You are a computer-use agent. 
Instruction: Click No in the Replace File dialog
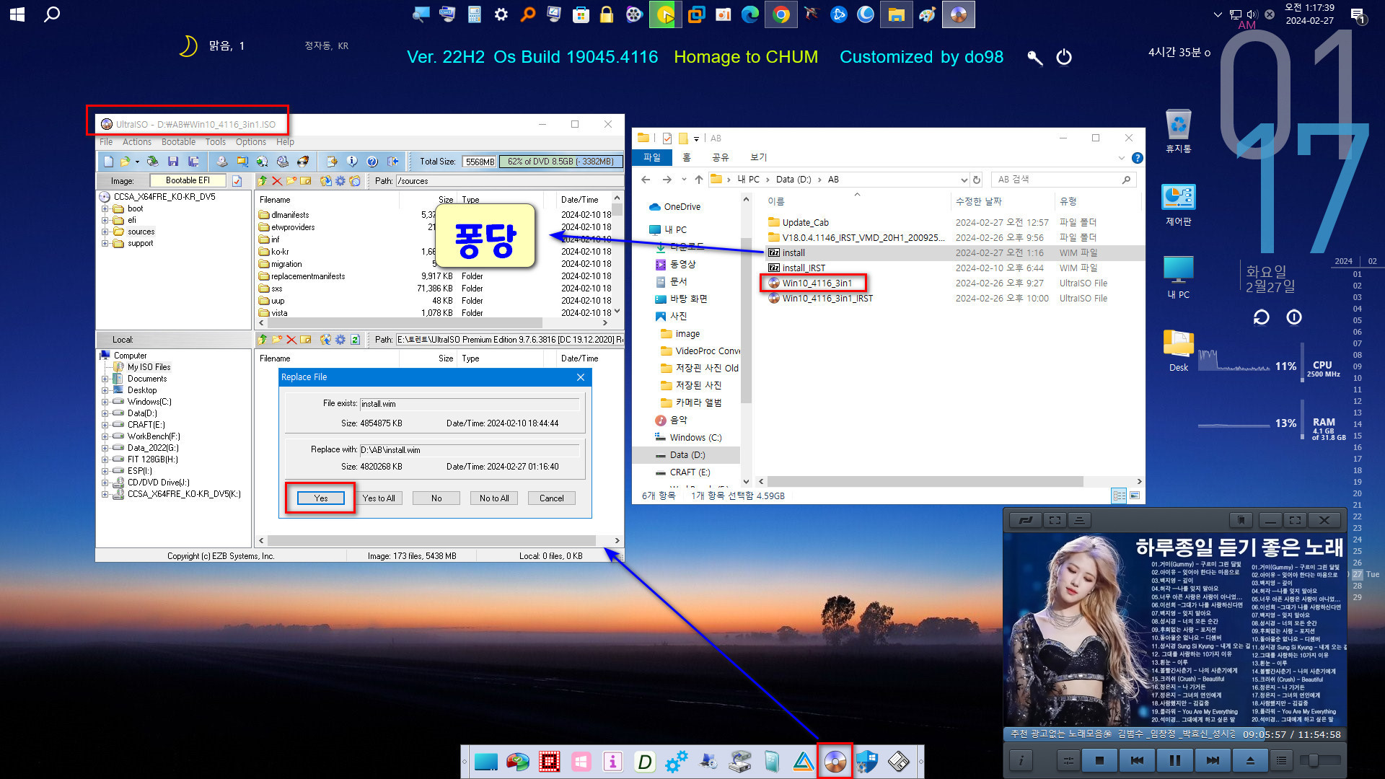[x=436, y=498]
